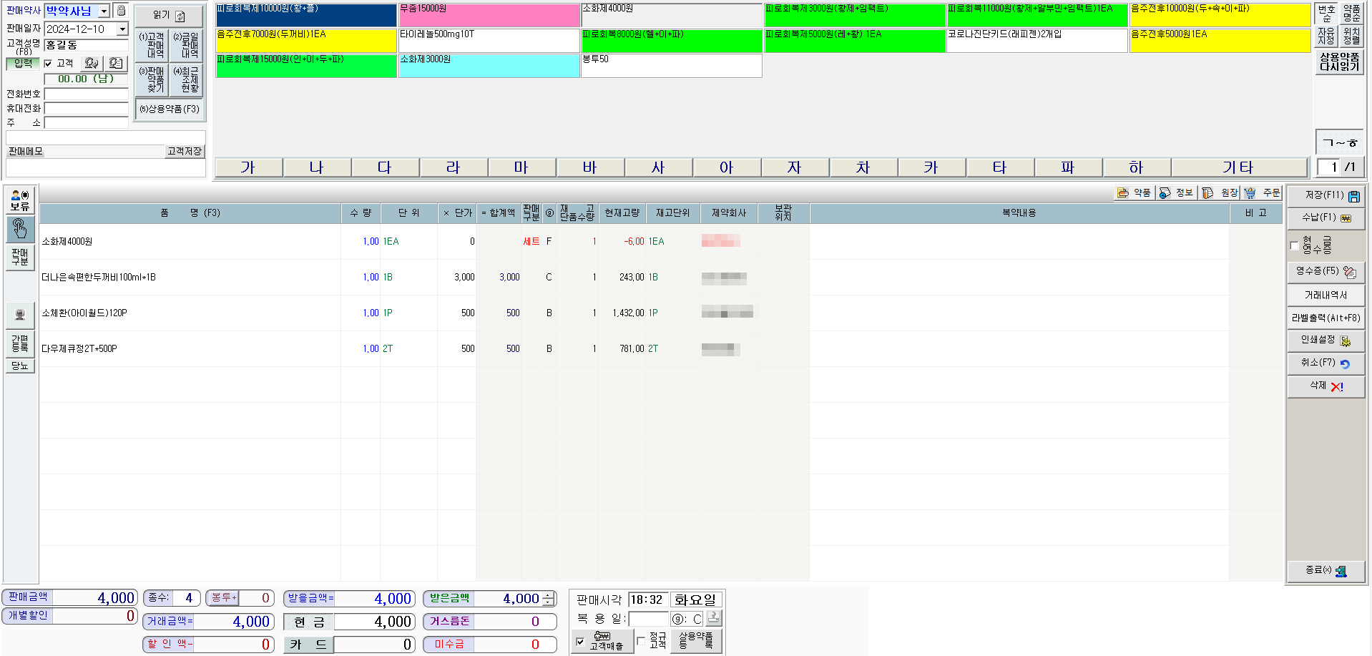Click 읽기 refresh button
Image resolution: width=1372 pixels, height=656 pixels.
[169, 15]
